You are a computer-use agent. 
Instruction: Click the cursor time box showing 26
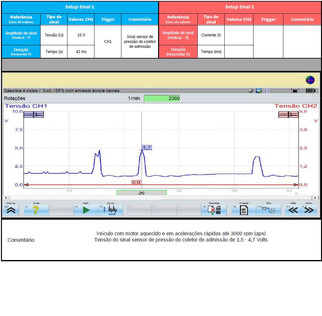point(142,193)
